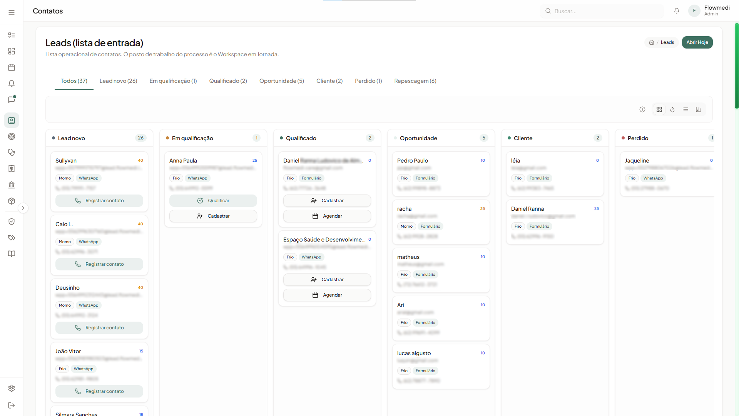739x416 pixels.
Task: Click Agendar on Espaço Saúde card
Action: coord(327,295)
